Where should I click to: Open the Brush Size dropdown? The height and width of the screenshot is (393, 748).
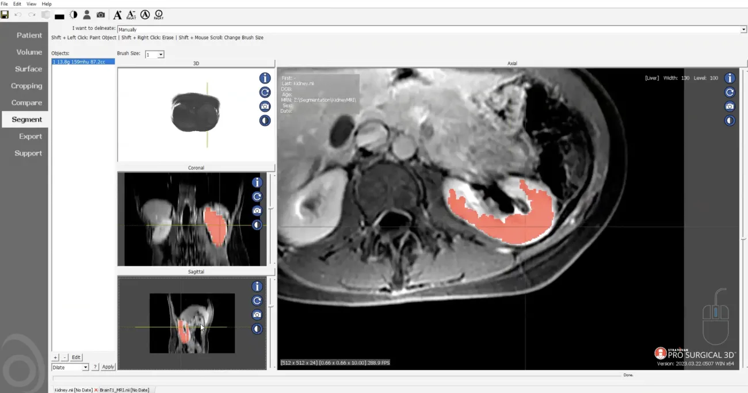coord(161,55)
